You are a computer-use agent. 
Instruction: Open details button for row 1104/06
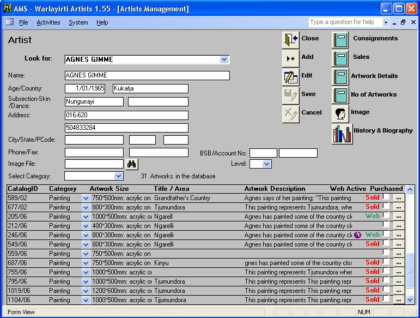tap(399, 300)
